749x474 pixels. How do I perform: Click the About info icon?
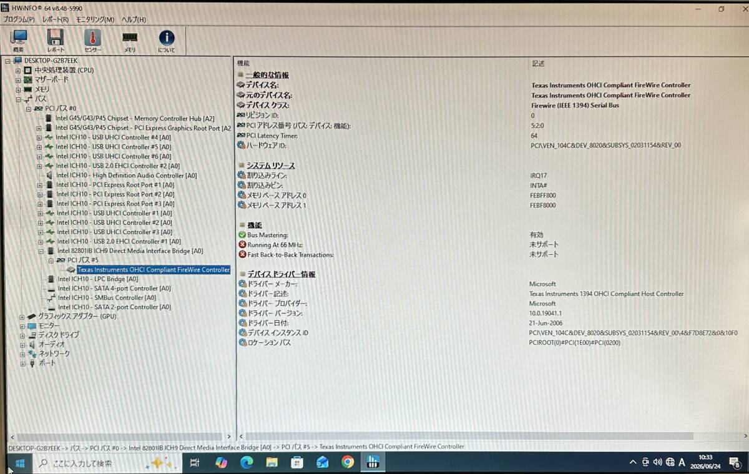(166, 41)
